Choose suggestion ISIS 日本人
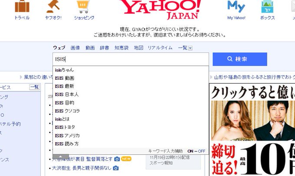Viewport: 295px width, 176px height. (x=131, y=95)
